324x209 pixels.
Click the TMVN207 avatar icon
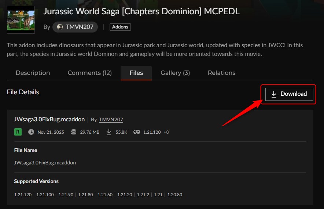pyautogui.click(x=60, y=27)
